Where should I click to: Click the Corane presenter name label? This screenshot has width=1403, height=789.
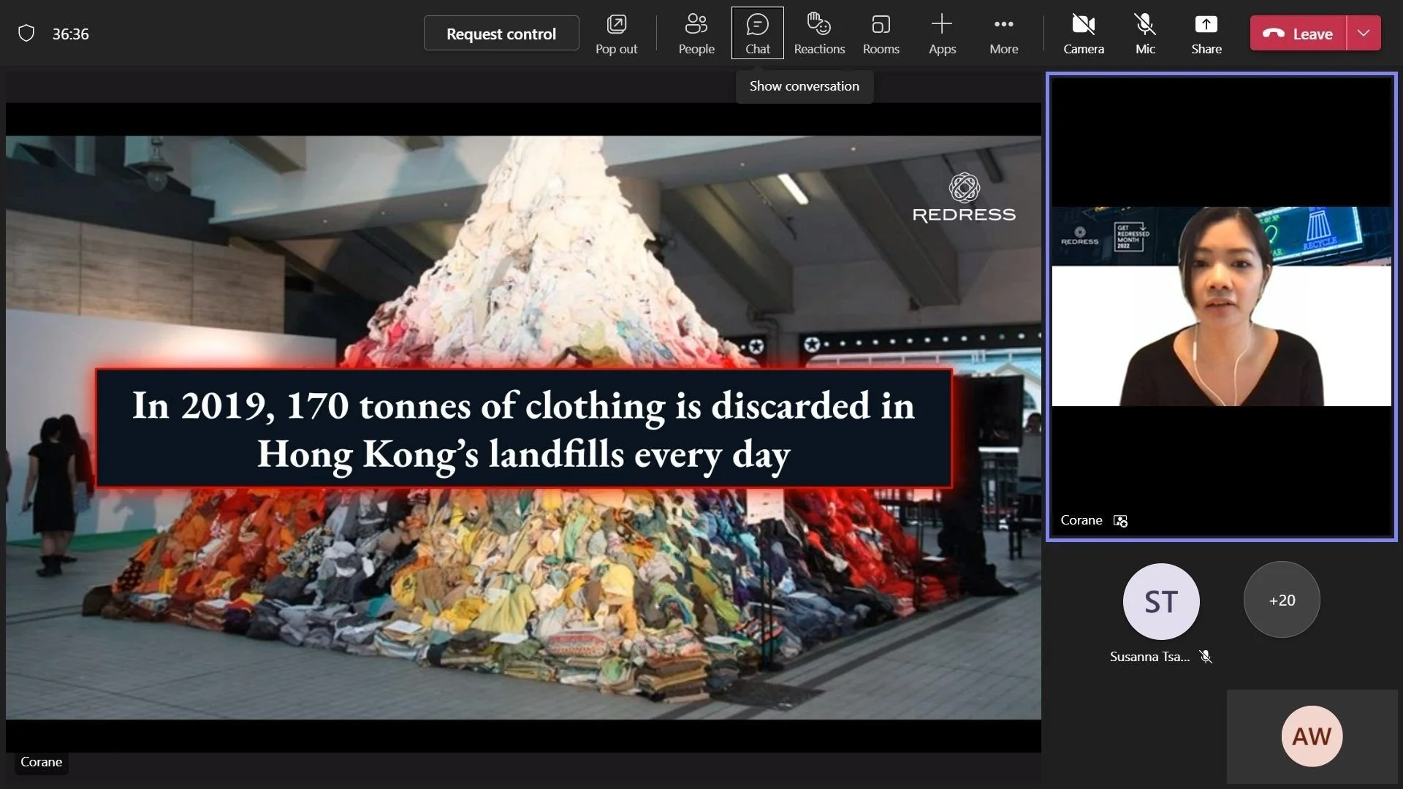pyautogui.click(x=41, y=762)
